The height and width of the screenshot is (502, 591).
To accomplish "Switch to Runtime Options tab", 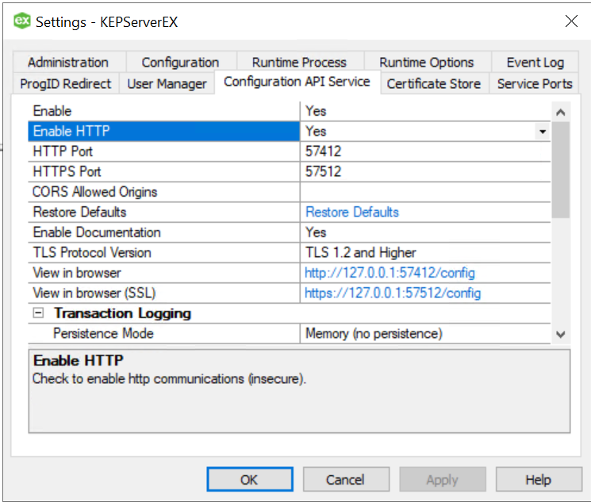I will (426, 62).
